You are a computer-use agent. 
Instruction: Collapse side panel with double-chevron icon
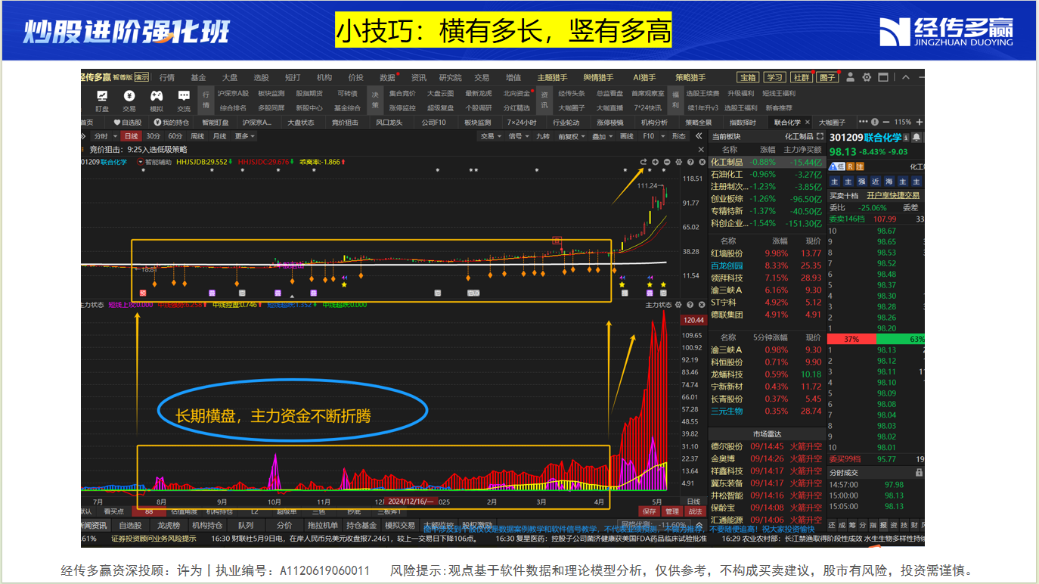[x=697, y=136]
